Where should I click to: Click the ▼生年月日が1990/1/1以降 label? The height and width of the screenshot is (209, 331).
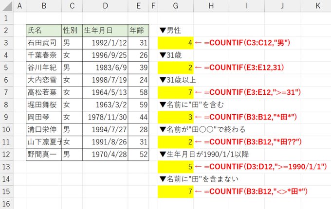tap(204, 155)
